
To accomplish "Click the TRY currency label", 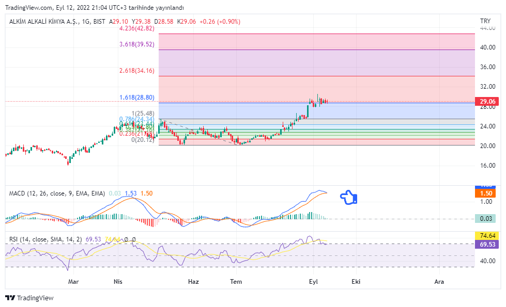I will [x=485, y=21].
